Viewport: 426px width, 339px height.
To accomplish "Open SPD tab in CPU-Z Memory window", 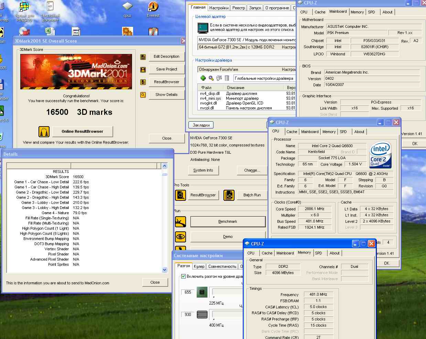I will tap(318, 253).
